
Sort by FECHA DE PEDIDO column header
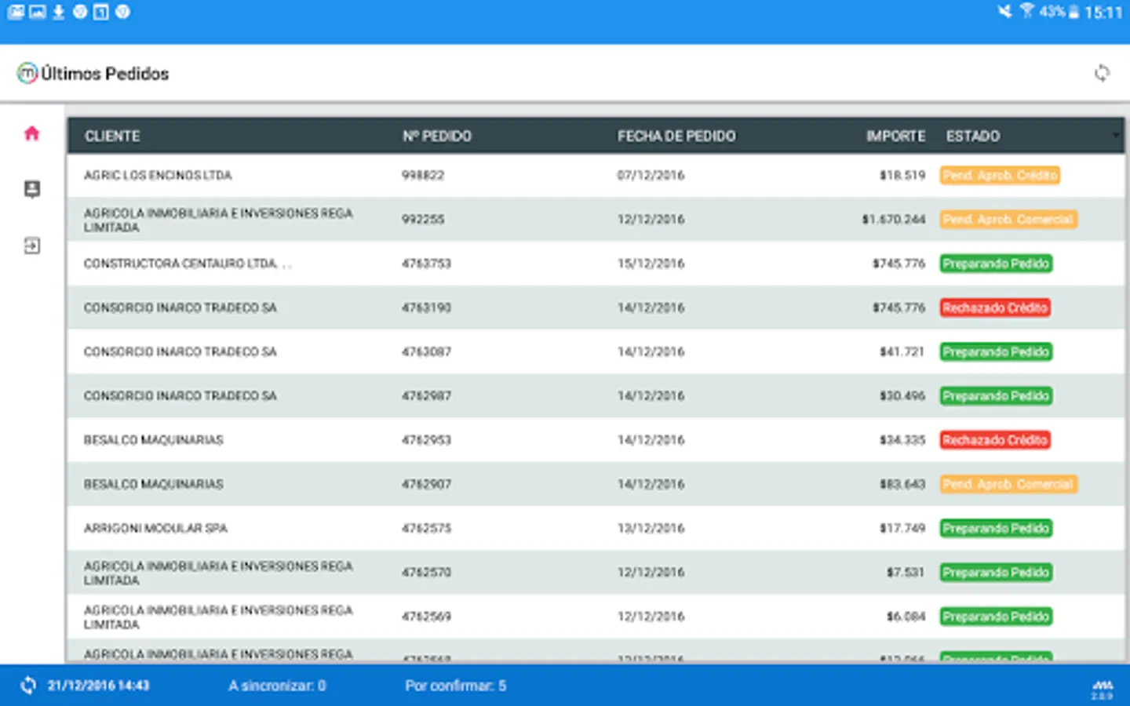[676, 136]
